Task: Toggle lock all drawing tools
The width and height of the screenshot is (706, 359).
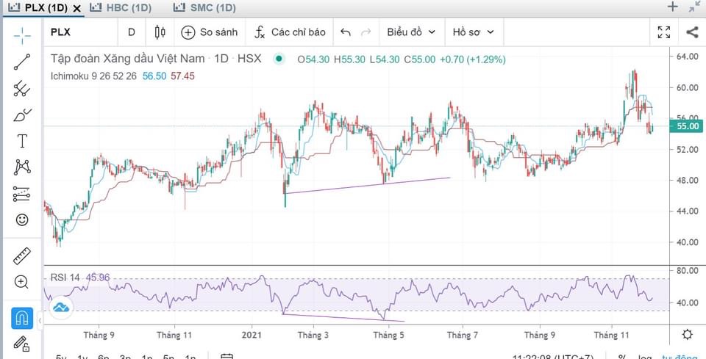Action: coord(21,344)
